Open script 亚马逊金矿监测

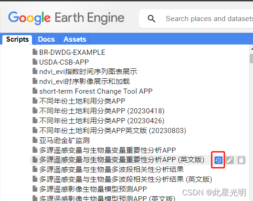coord(64,140)
